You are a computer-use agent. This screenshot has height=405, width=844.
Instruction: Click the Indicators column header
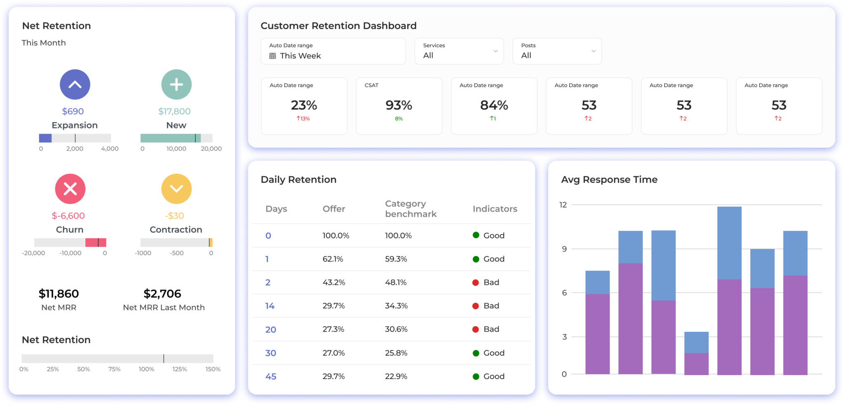495,209
